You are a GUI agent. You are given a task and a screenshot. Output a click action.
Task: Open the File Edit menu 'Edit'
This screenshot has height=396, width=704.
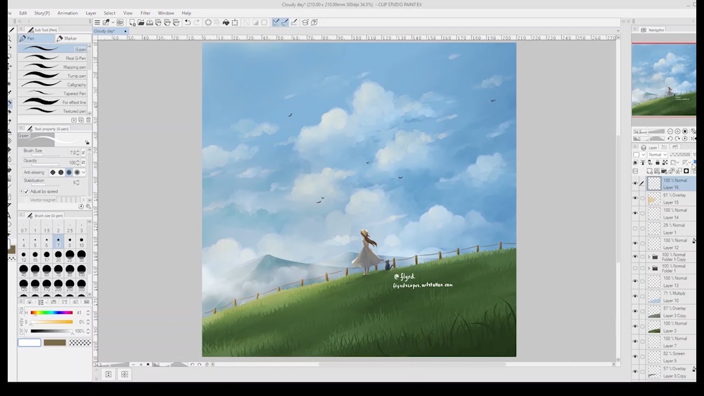[x=23, y=13]
